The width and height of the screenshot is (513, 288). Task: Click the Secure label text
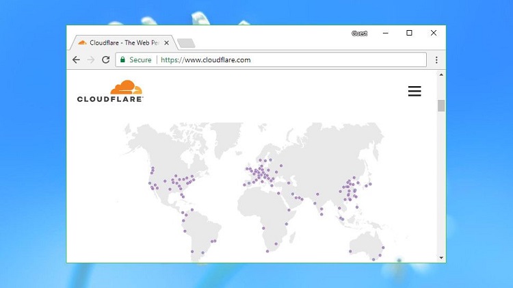point(140,60)
